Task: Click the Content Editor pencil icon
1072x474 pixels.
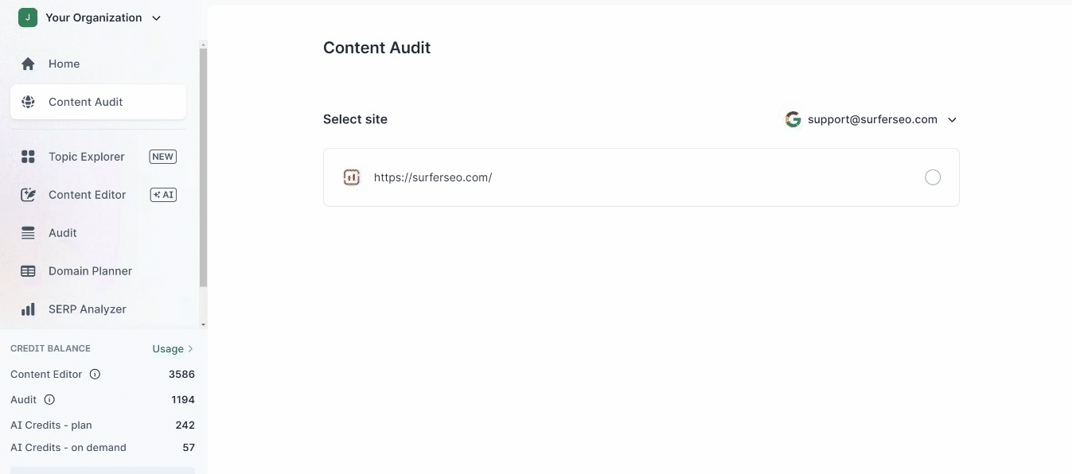Action: click(x=28, y=195)
